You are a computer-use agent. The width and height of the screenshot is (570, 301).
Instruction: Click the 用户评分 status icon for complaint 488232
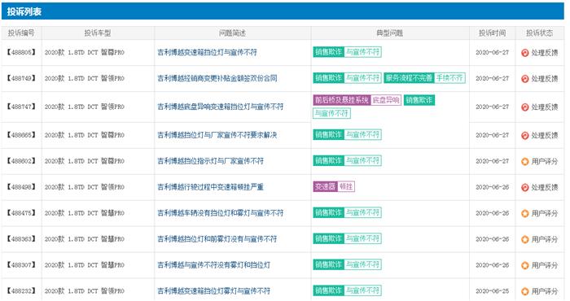point(524,291)
